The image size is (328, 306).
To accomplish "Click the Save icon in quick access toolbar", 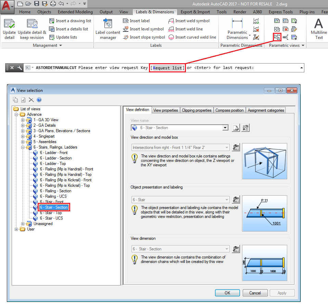I will 37,3.
